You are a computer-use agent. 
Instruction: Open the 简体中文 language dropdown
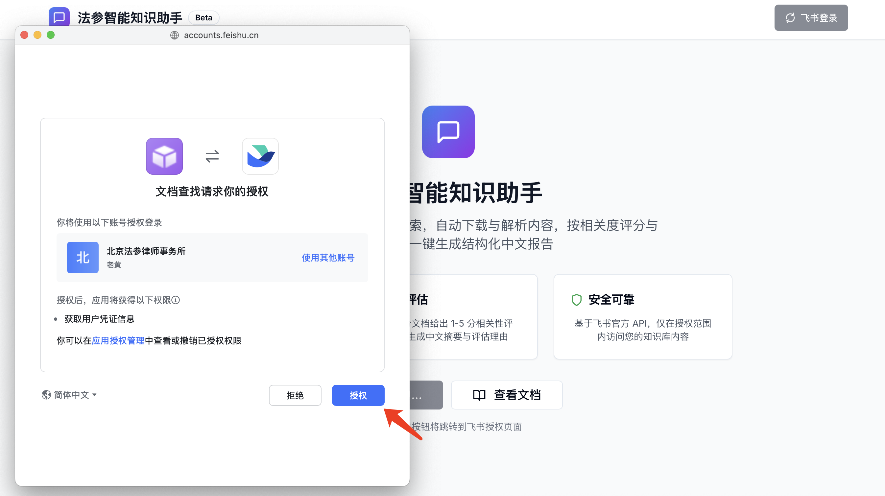71,395
